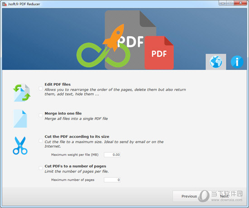Focus the Maximum number of pages field

click(x=112, y=180)
